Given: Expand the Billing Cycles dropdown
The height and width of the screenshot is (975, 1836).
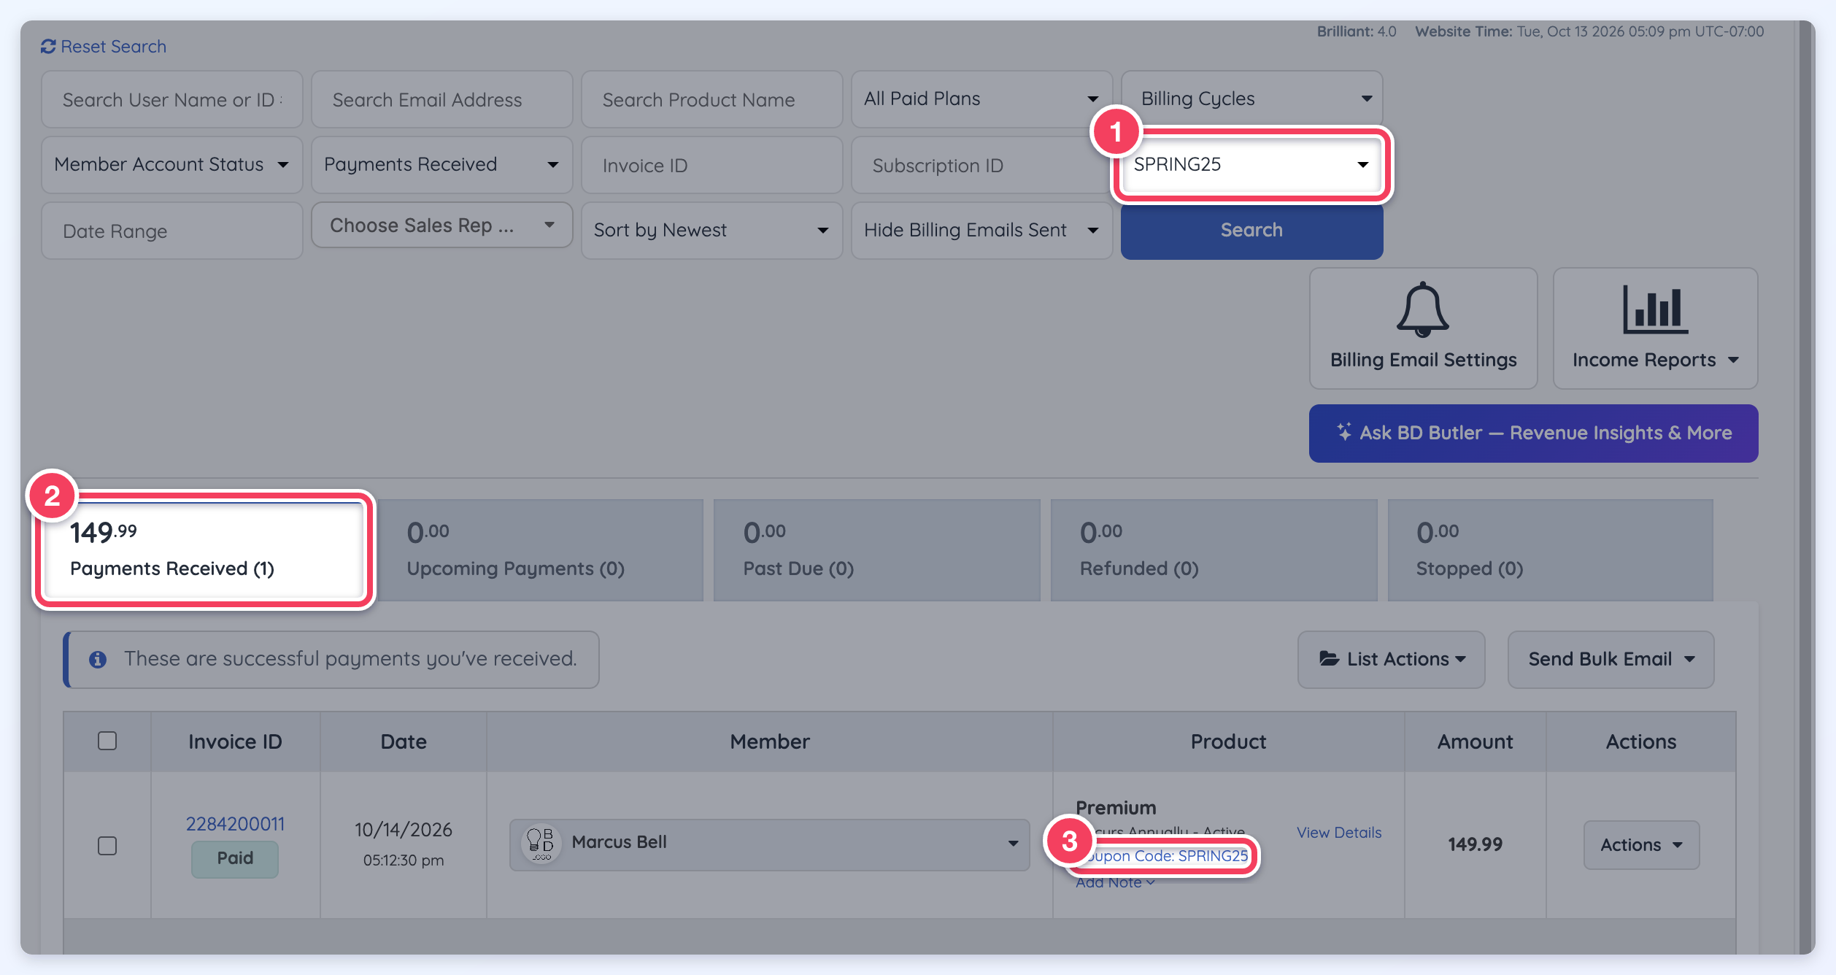Looking at the screenshot, I should (1251, 99).
